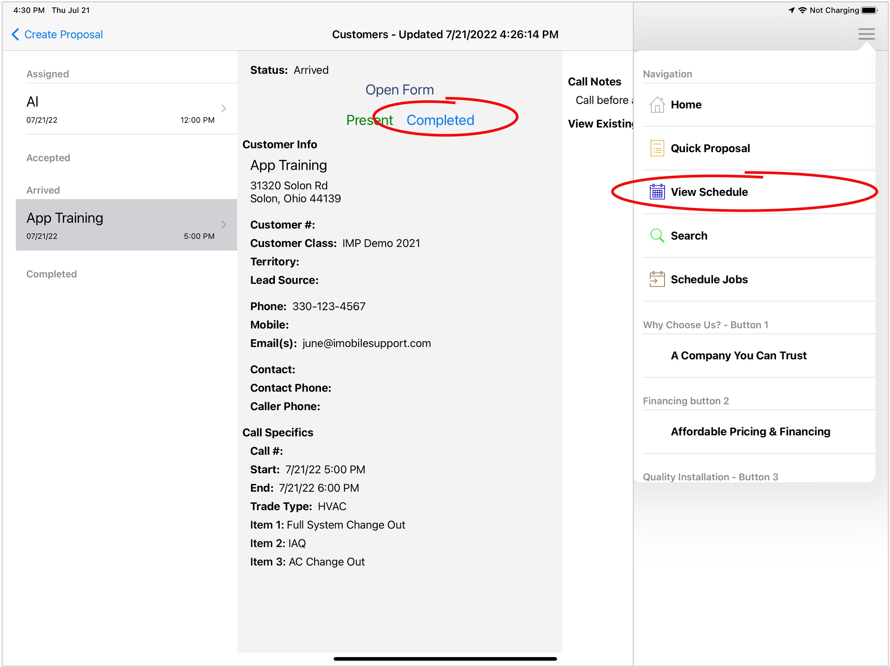
Task: Open Affordable Pricing & Financing
Action: pos(759,432)
